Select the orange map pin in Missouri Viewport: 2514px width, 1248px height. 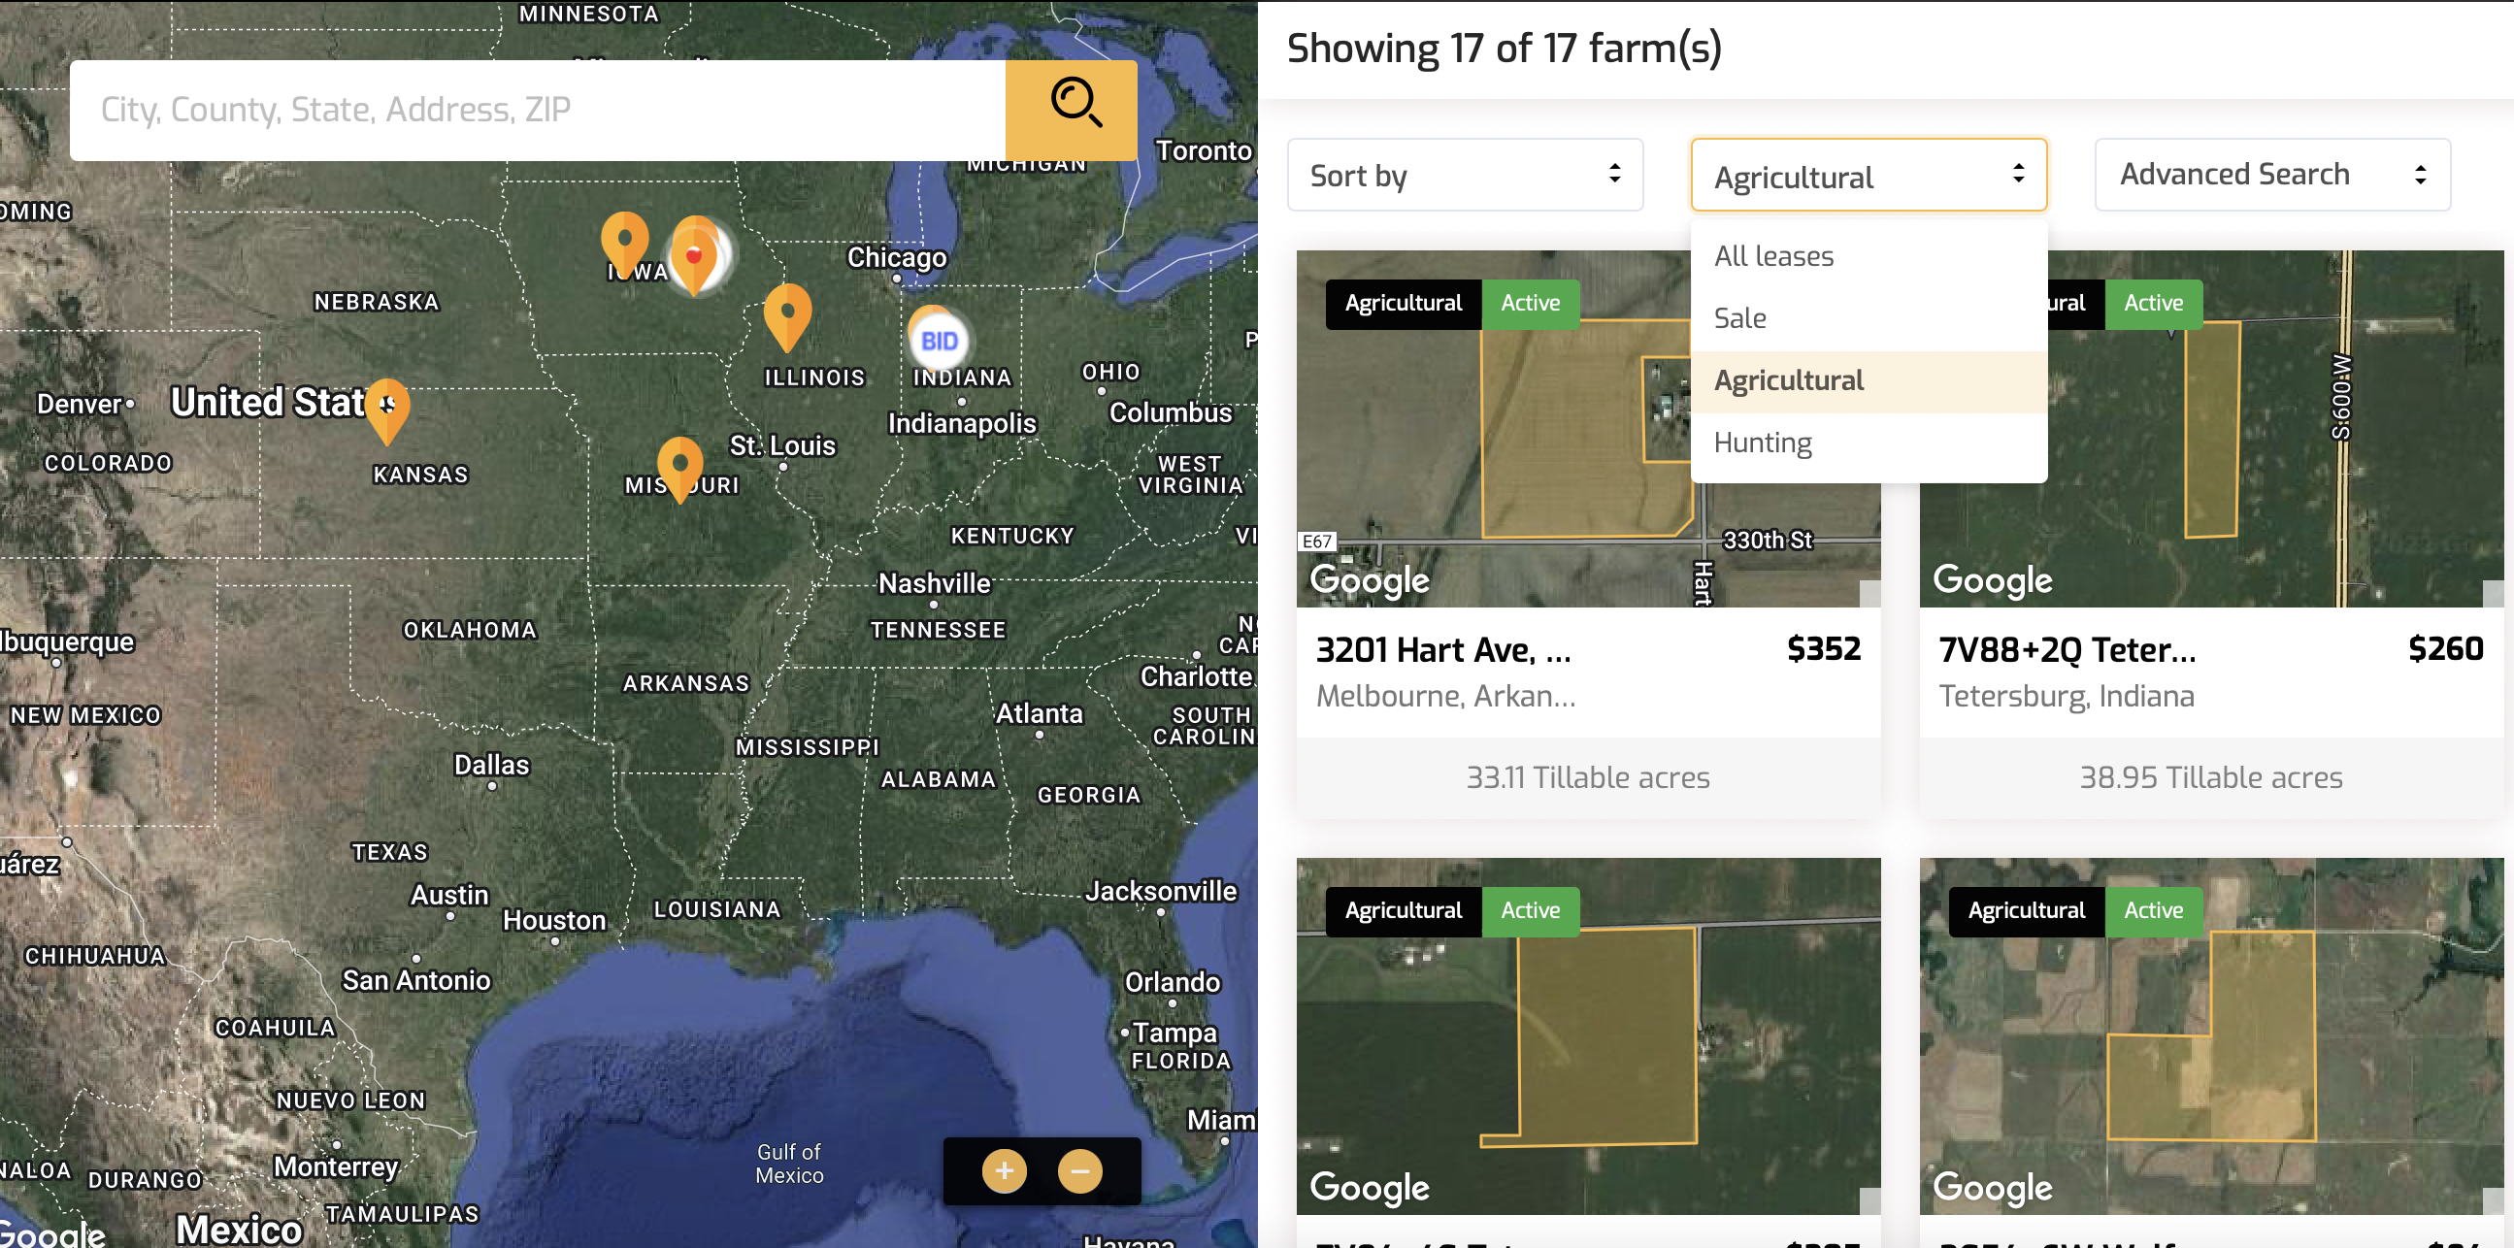tap(680, 467)
